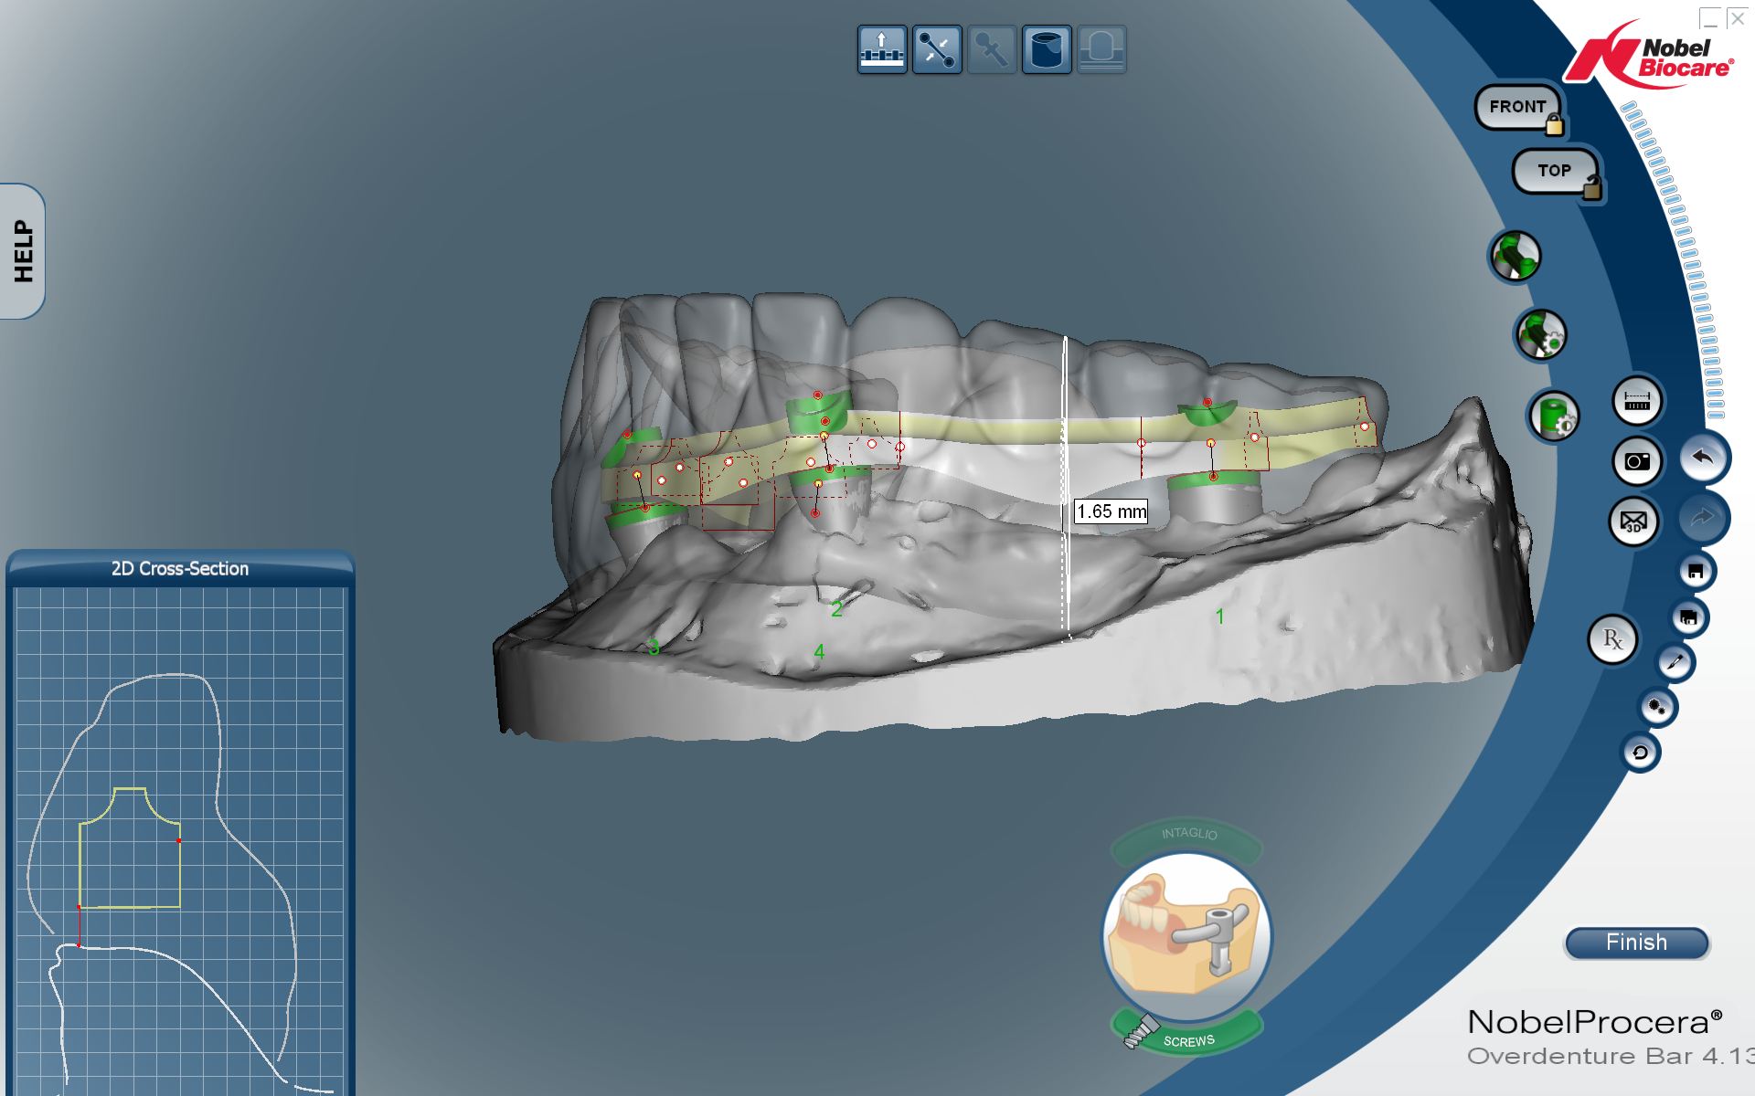Viewport: 1755px width, 1096px height.
Task: Click the 3D email send icon
Action: (x=1633, y=522)
